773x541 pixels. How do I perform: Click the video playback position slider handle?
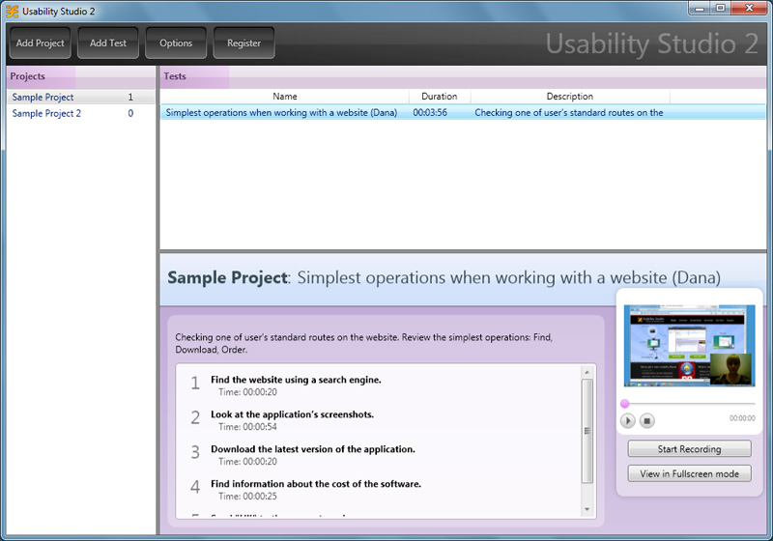pyautogui.click(x=624, y=404)
